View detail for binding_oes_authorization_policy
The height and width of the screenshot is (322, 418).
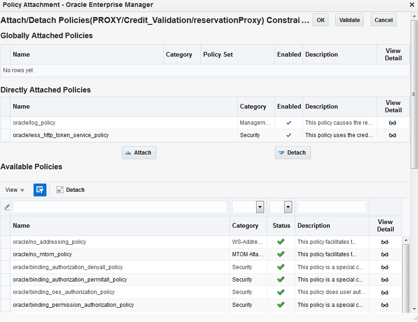385,292
